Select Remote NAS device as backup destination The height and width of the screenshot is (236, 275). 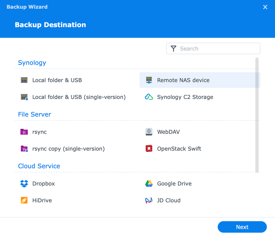coord(183,80)
